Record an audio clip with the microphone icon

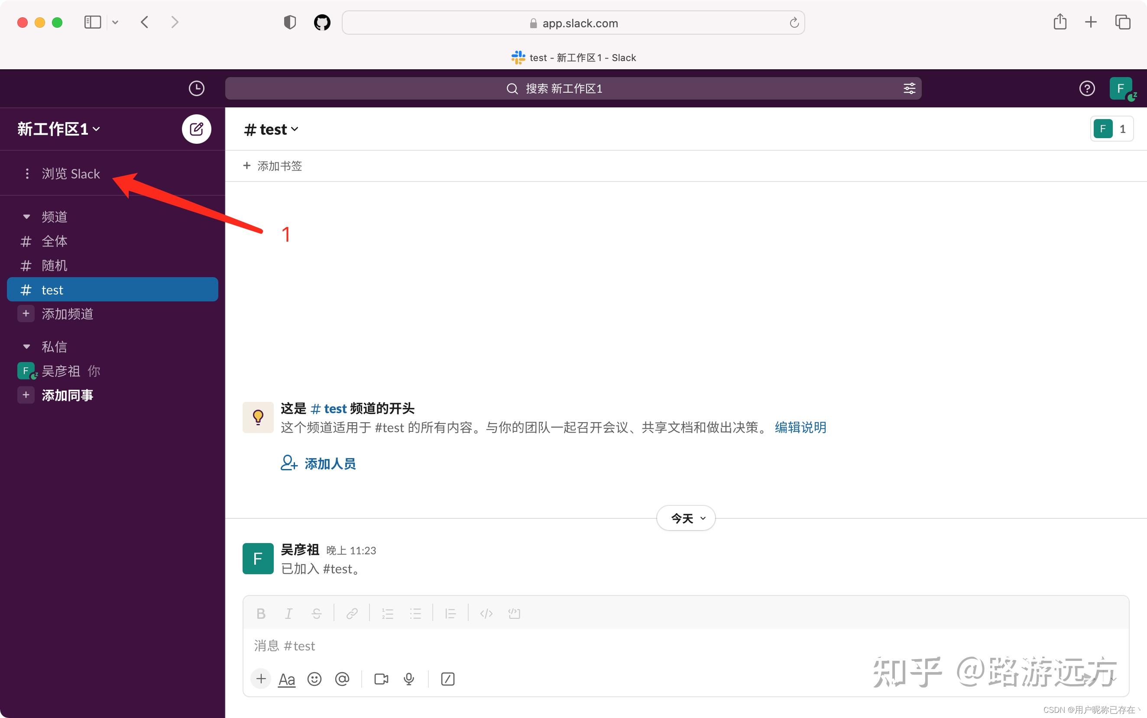point(408,679)
